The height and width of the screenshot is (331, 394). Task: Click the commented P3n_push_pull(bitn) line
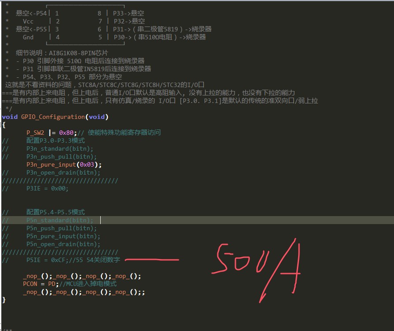pos(61,156)
